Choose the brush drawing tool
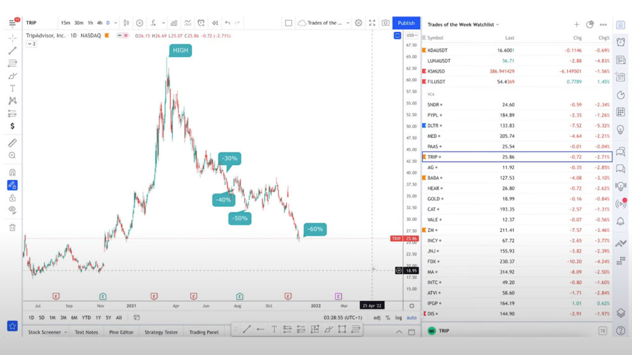Viewport: 632px width, 355px height. (12, 76)
